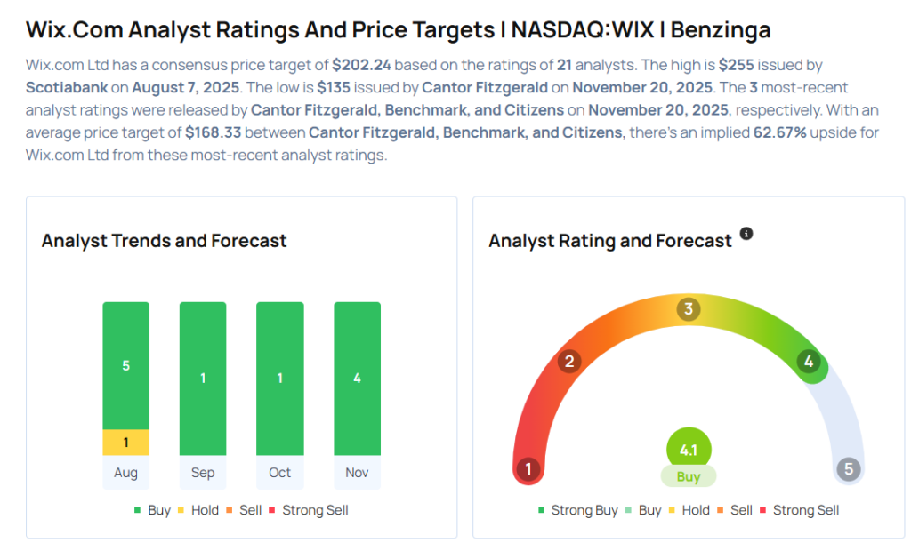Image resolution: width=911 pixels, height=543 pixels.
Task: Click the yellow Hold segment for August
Action: click(x=125, y=443)
